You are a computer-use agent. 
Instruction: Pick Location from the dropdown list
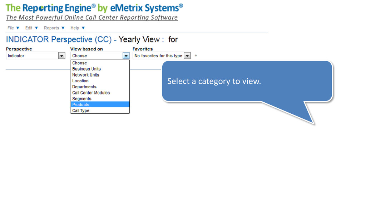click(100, 81)
